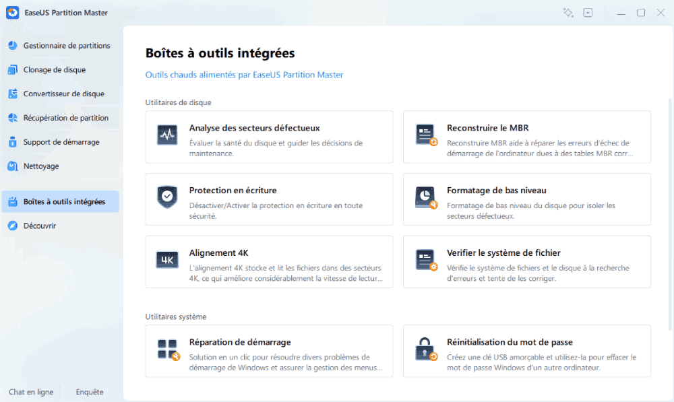The image size is (674, 402).
Task: Click the Convertisseur de disque sidebar icon
Action: (12, 94)
